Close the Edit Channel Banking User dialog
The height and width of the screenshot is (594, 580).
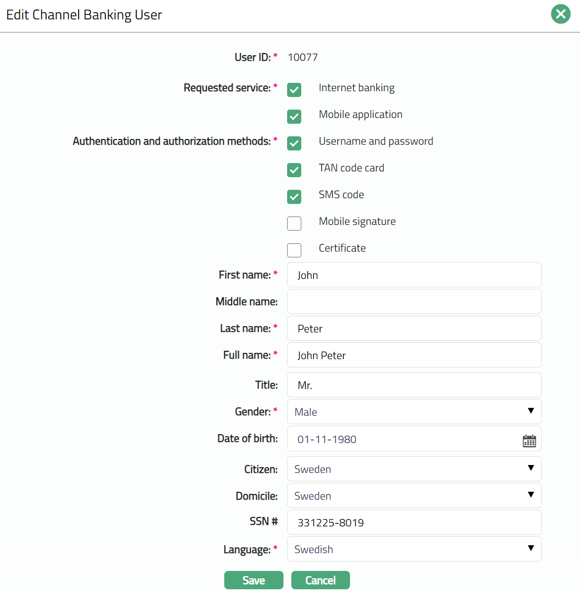tap(560, 14)
